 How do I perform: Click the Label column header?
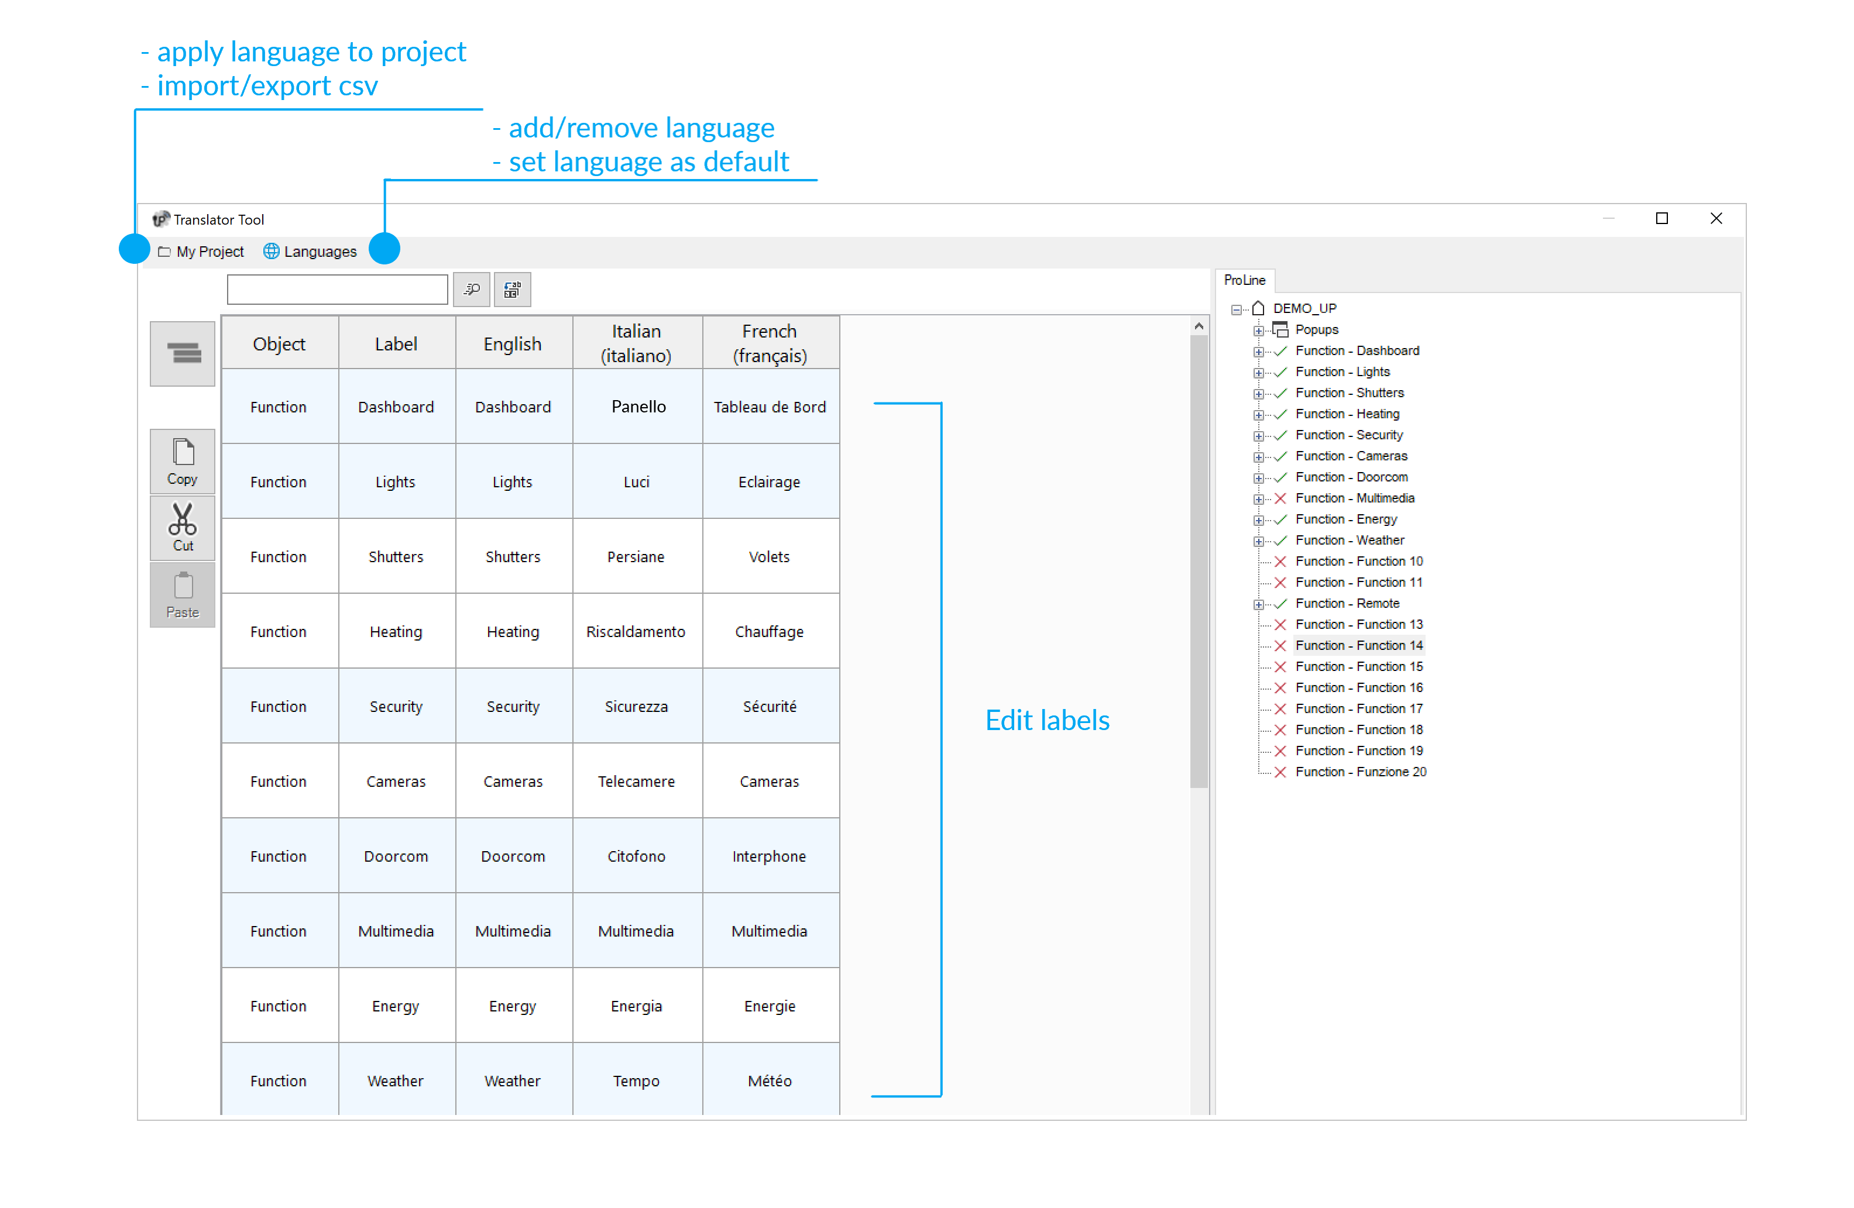click(397, 343)
